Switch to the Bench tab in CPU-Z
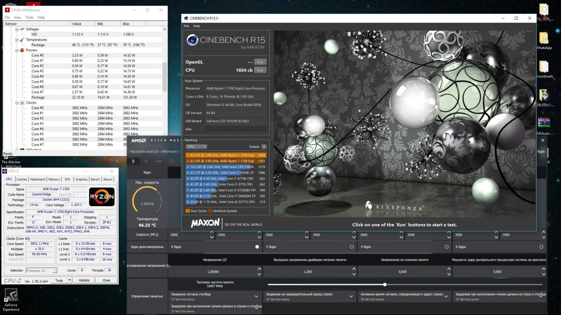The height and width of the screenshot is (315, 561). click(x=95, y=179)
